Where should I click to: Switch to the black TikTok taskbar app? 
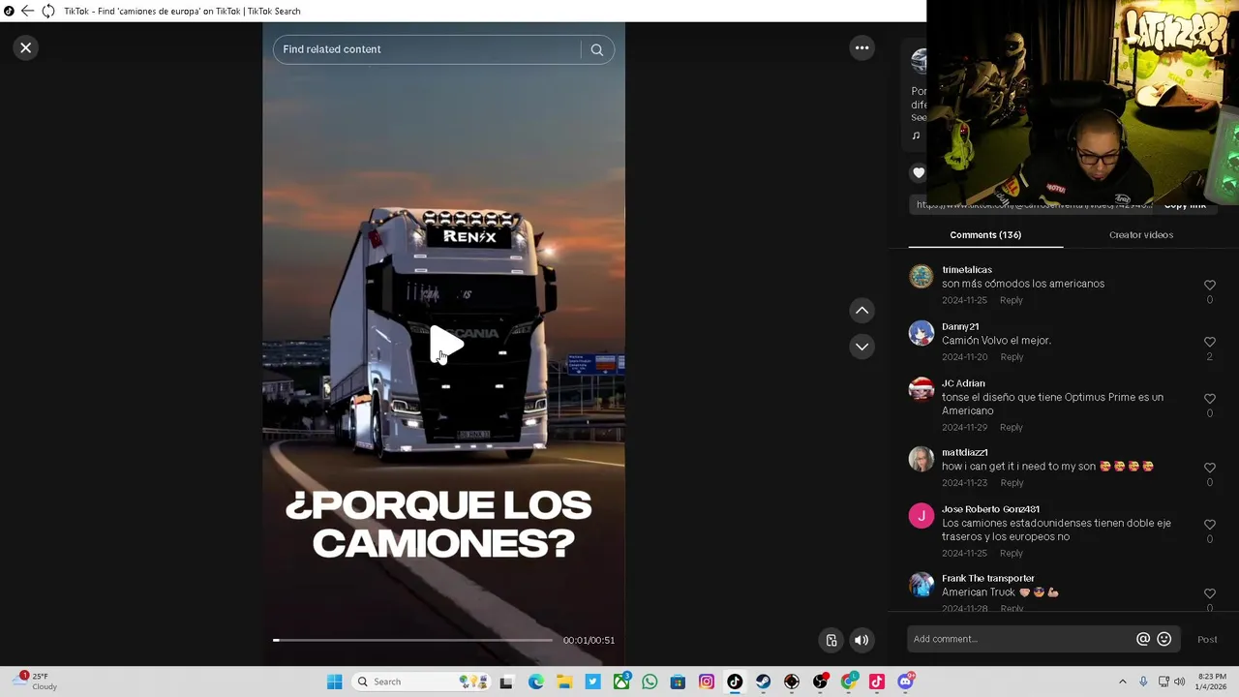[735, 682]
